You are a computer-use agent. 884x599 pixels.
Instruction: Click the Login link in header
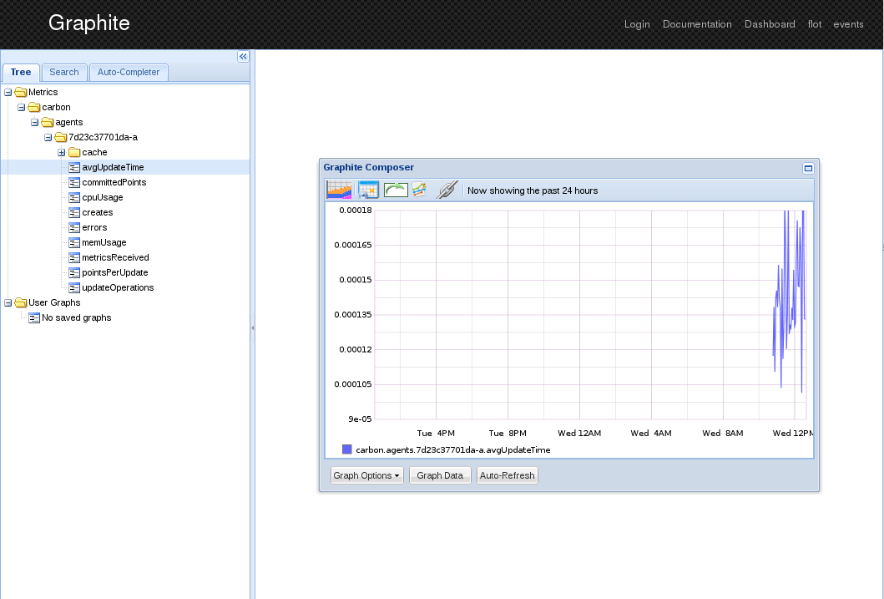click(x=637, y=24)
